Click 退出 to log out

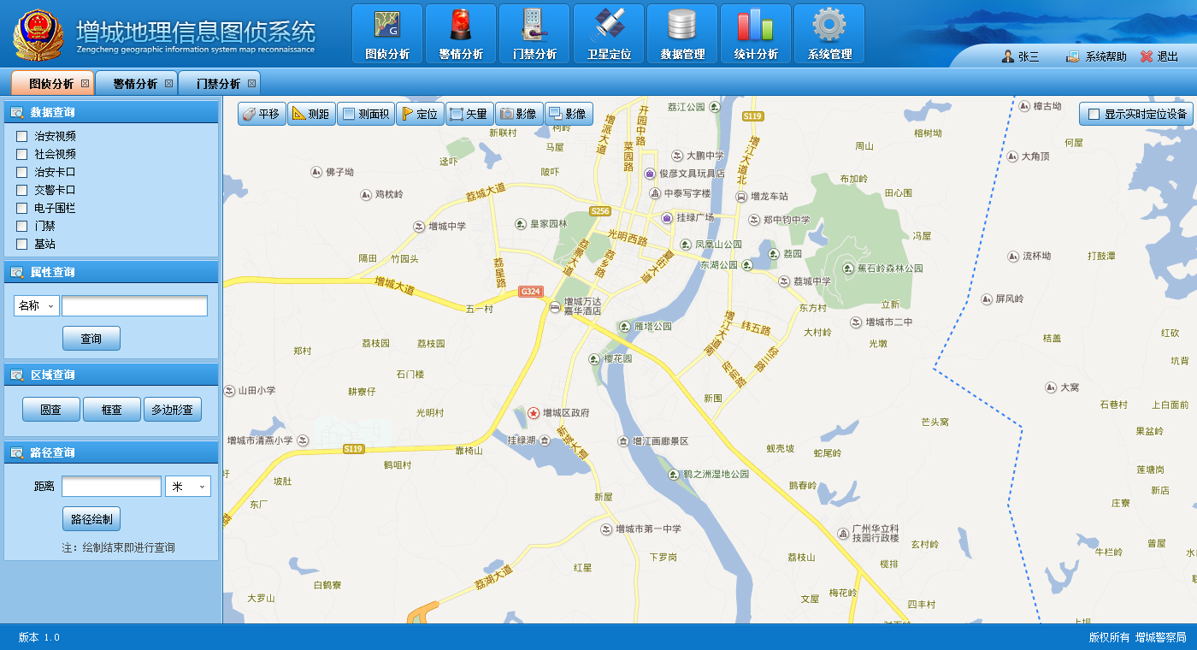coord(1159,56)
